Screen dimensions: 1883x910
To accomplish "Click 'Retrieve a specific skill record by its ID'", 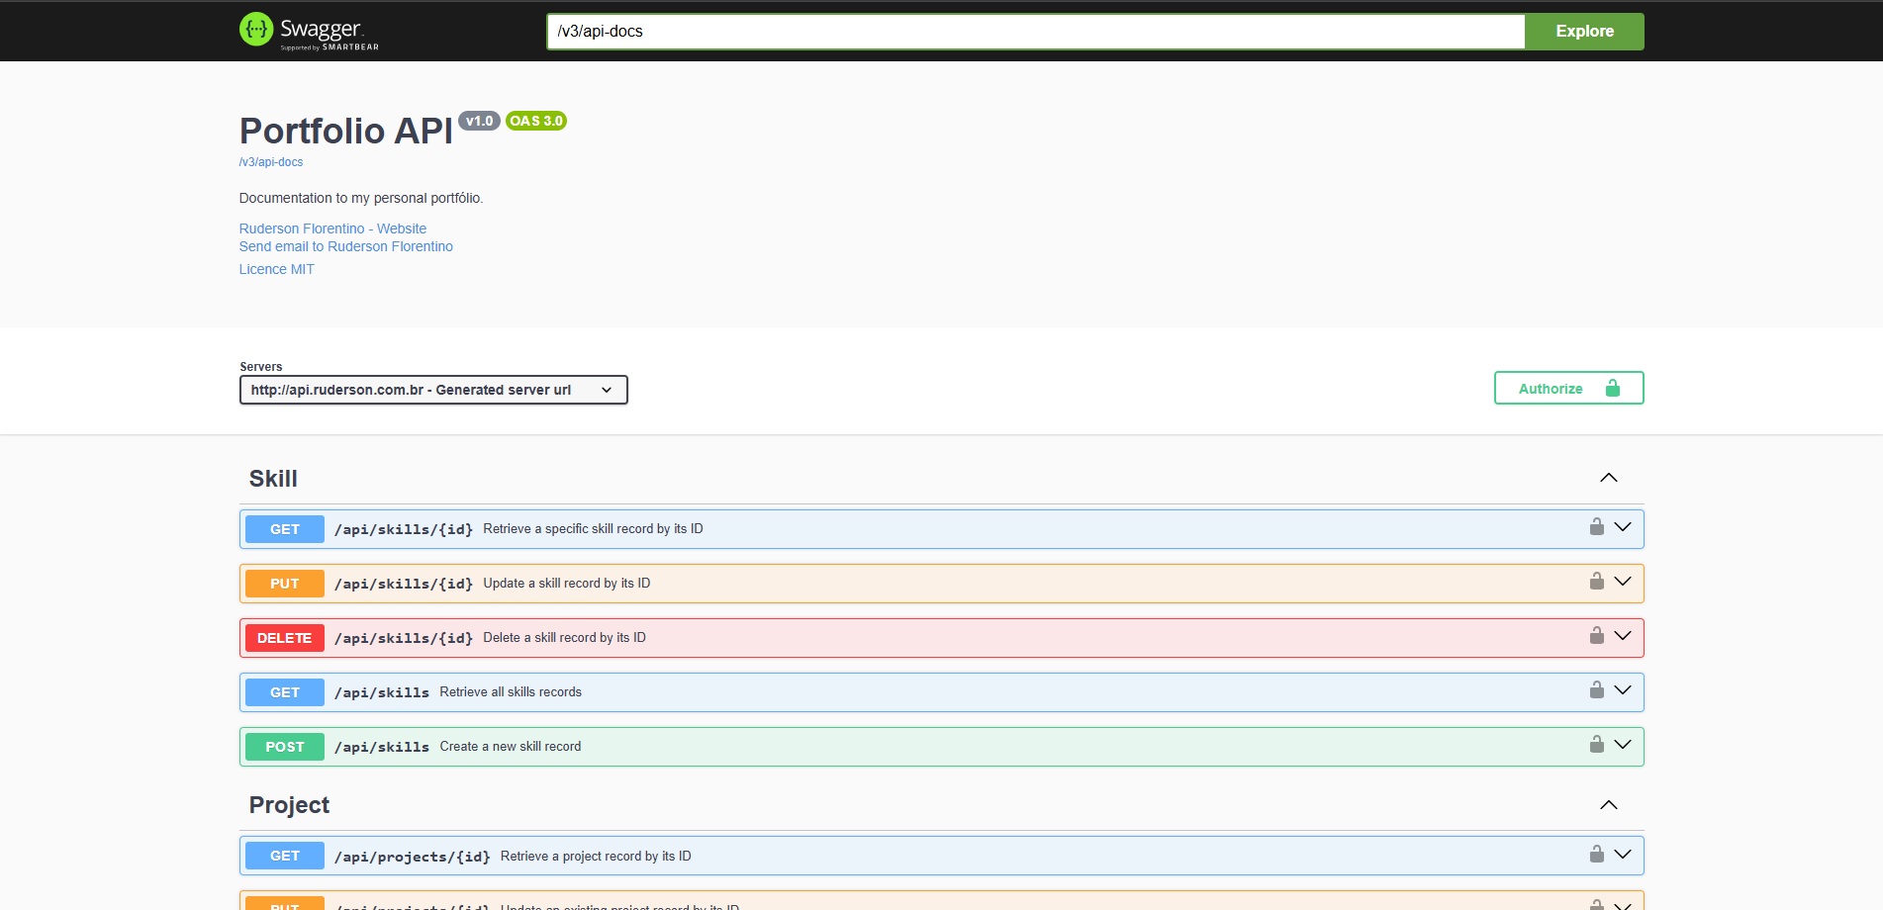I will [594, 529].
